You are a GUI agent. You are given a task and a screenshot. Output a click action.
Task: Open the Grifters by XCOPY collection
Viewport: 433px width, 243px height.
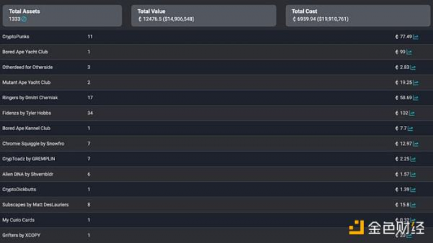(21, 236)
